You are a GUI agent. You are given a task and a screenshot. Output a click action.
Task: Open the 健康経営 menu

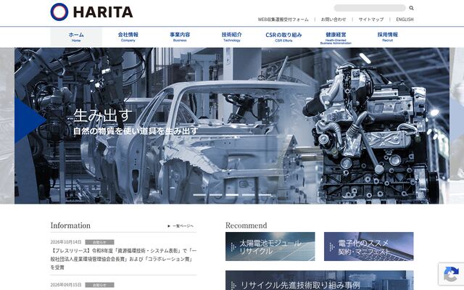[x=336, y=37]
